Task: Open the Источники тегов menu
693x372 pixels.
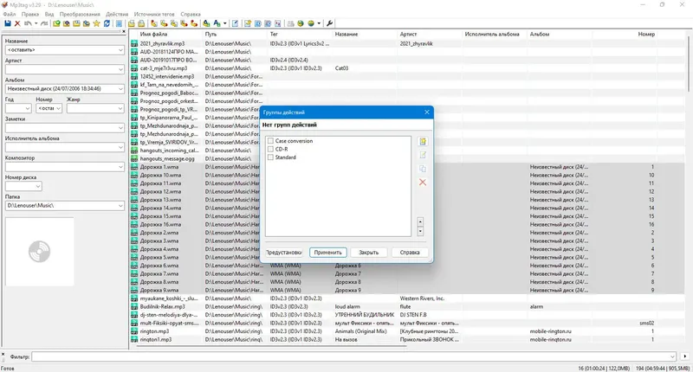Action: pos(154,14)
